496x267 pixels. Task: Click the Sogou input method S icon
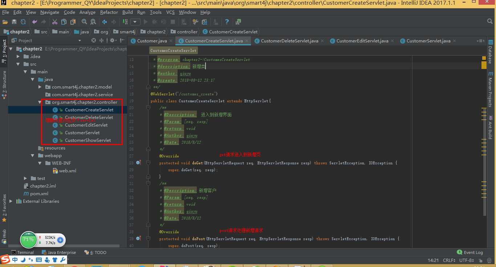[x=5, y=259]
